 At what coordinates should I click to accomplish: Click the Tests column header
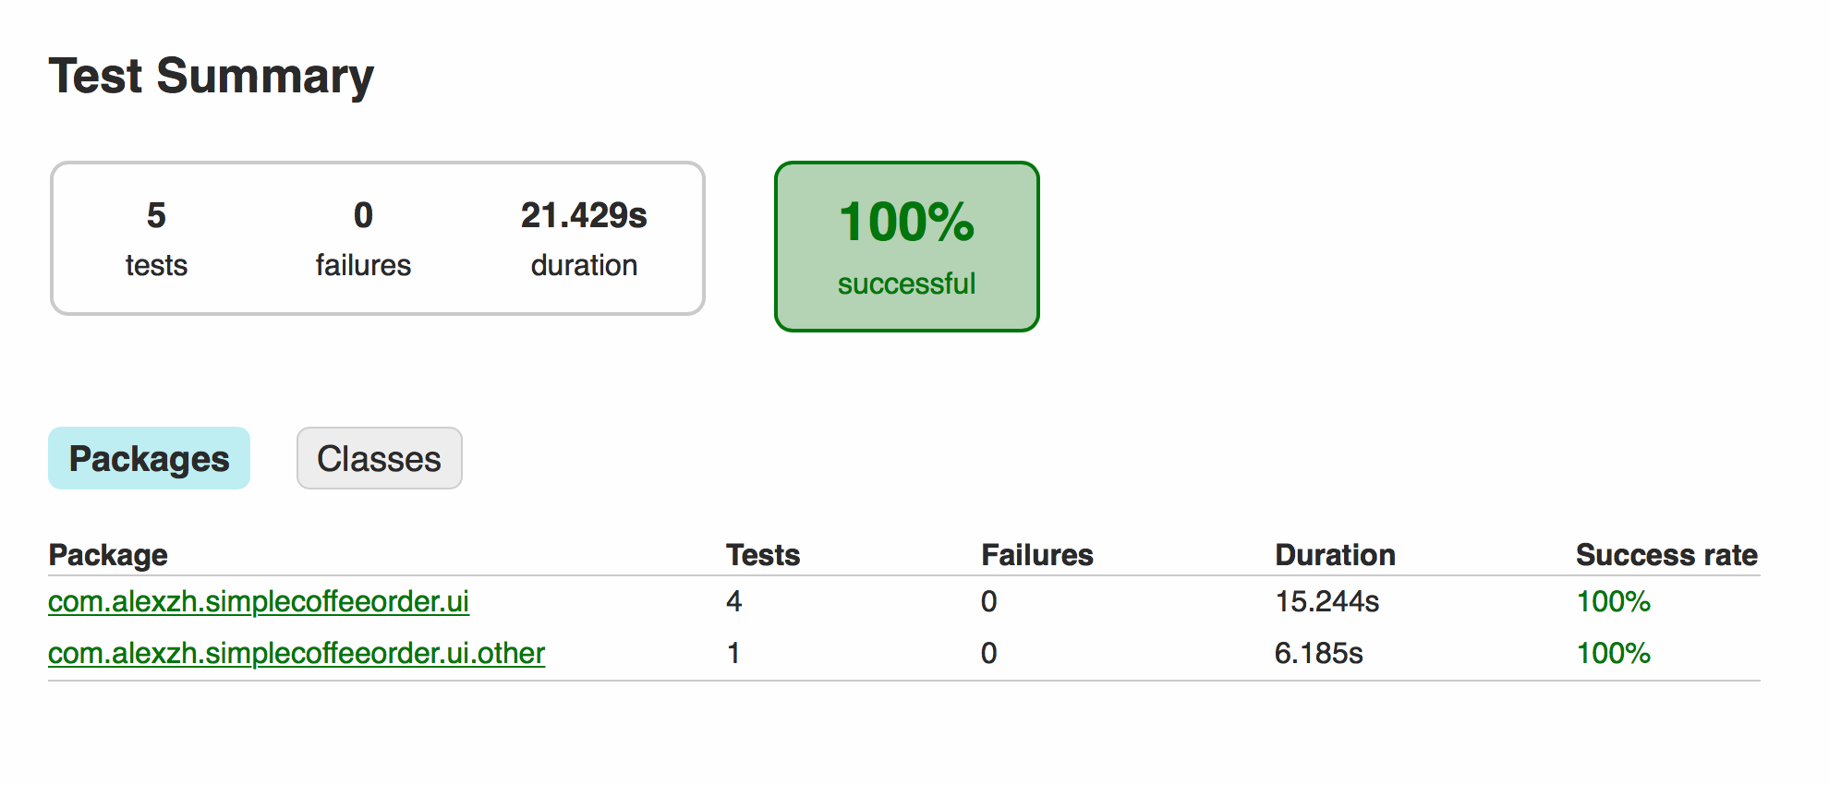click(763, 554)
